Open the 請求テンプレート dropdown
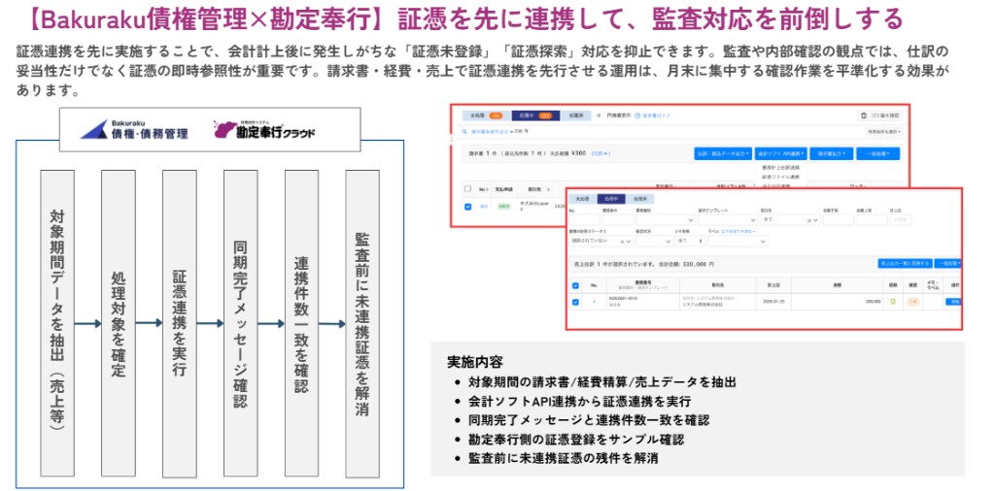 point(728,220)
